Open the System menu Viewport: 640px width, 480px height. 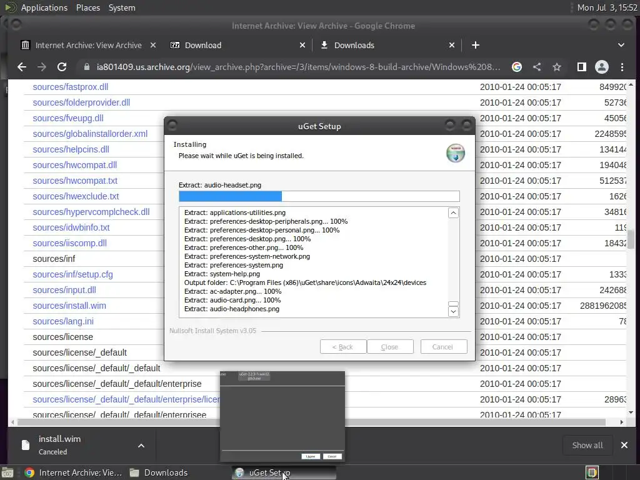click(122, 7)
